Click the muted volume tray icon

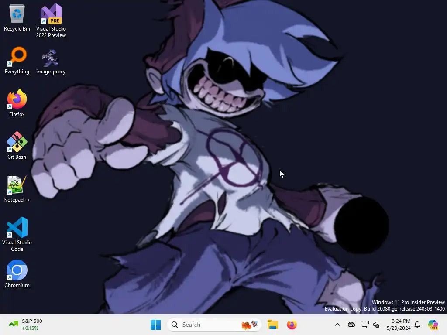point(376,325)
